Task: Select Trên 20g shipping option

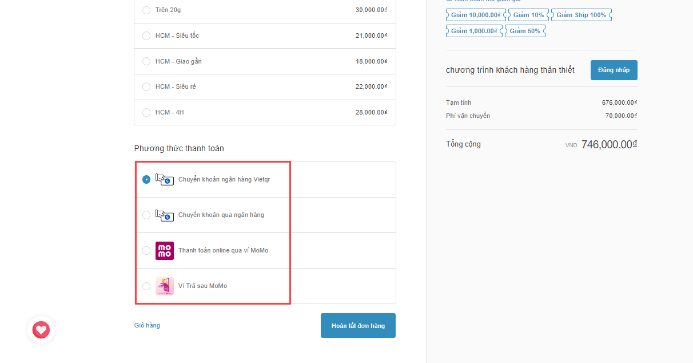Action: [x=146, y=10]
